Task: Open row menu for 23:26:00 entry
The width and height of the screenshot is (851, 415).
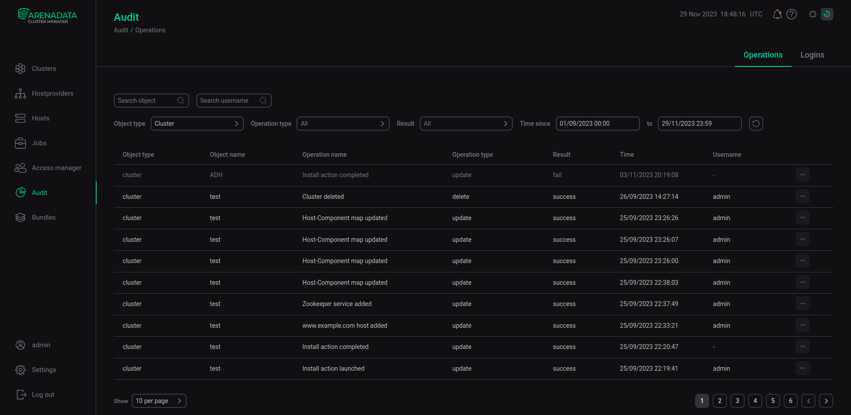Action: tap(803, 261)
